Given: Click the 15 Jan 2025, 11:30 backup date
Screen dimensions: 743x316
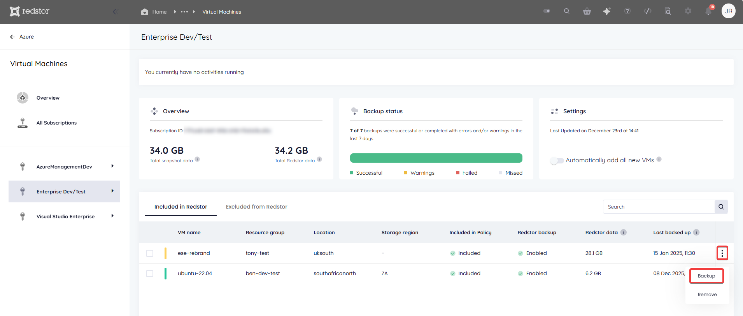Looking at the screenshot, I should point(674,253).
